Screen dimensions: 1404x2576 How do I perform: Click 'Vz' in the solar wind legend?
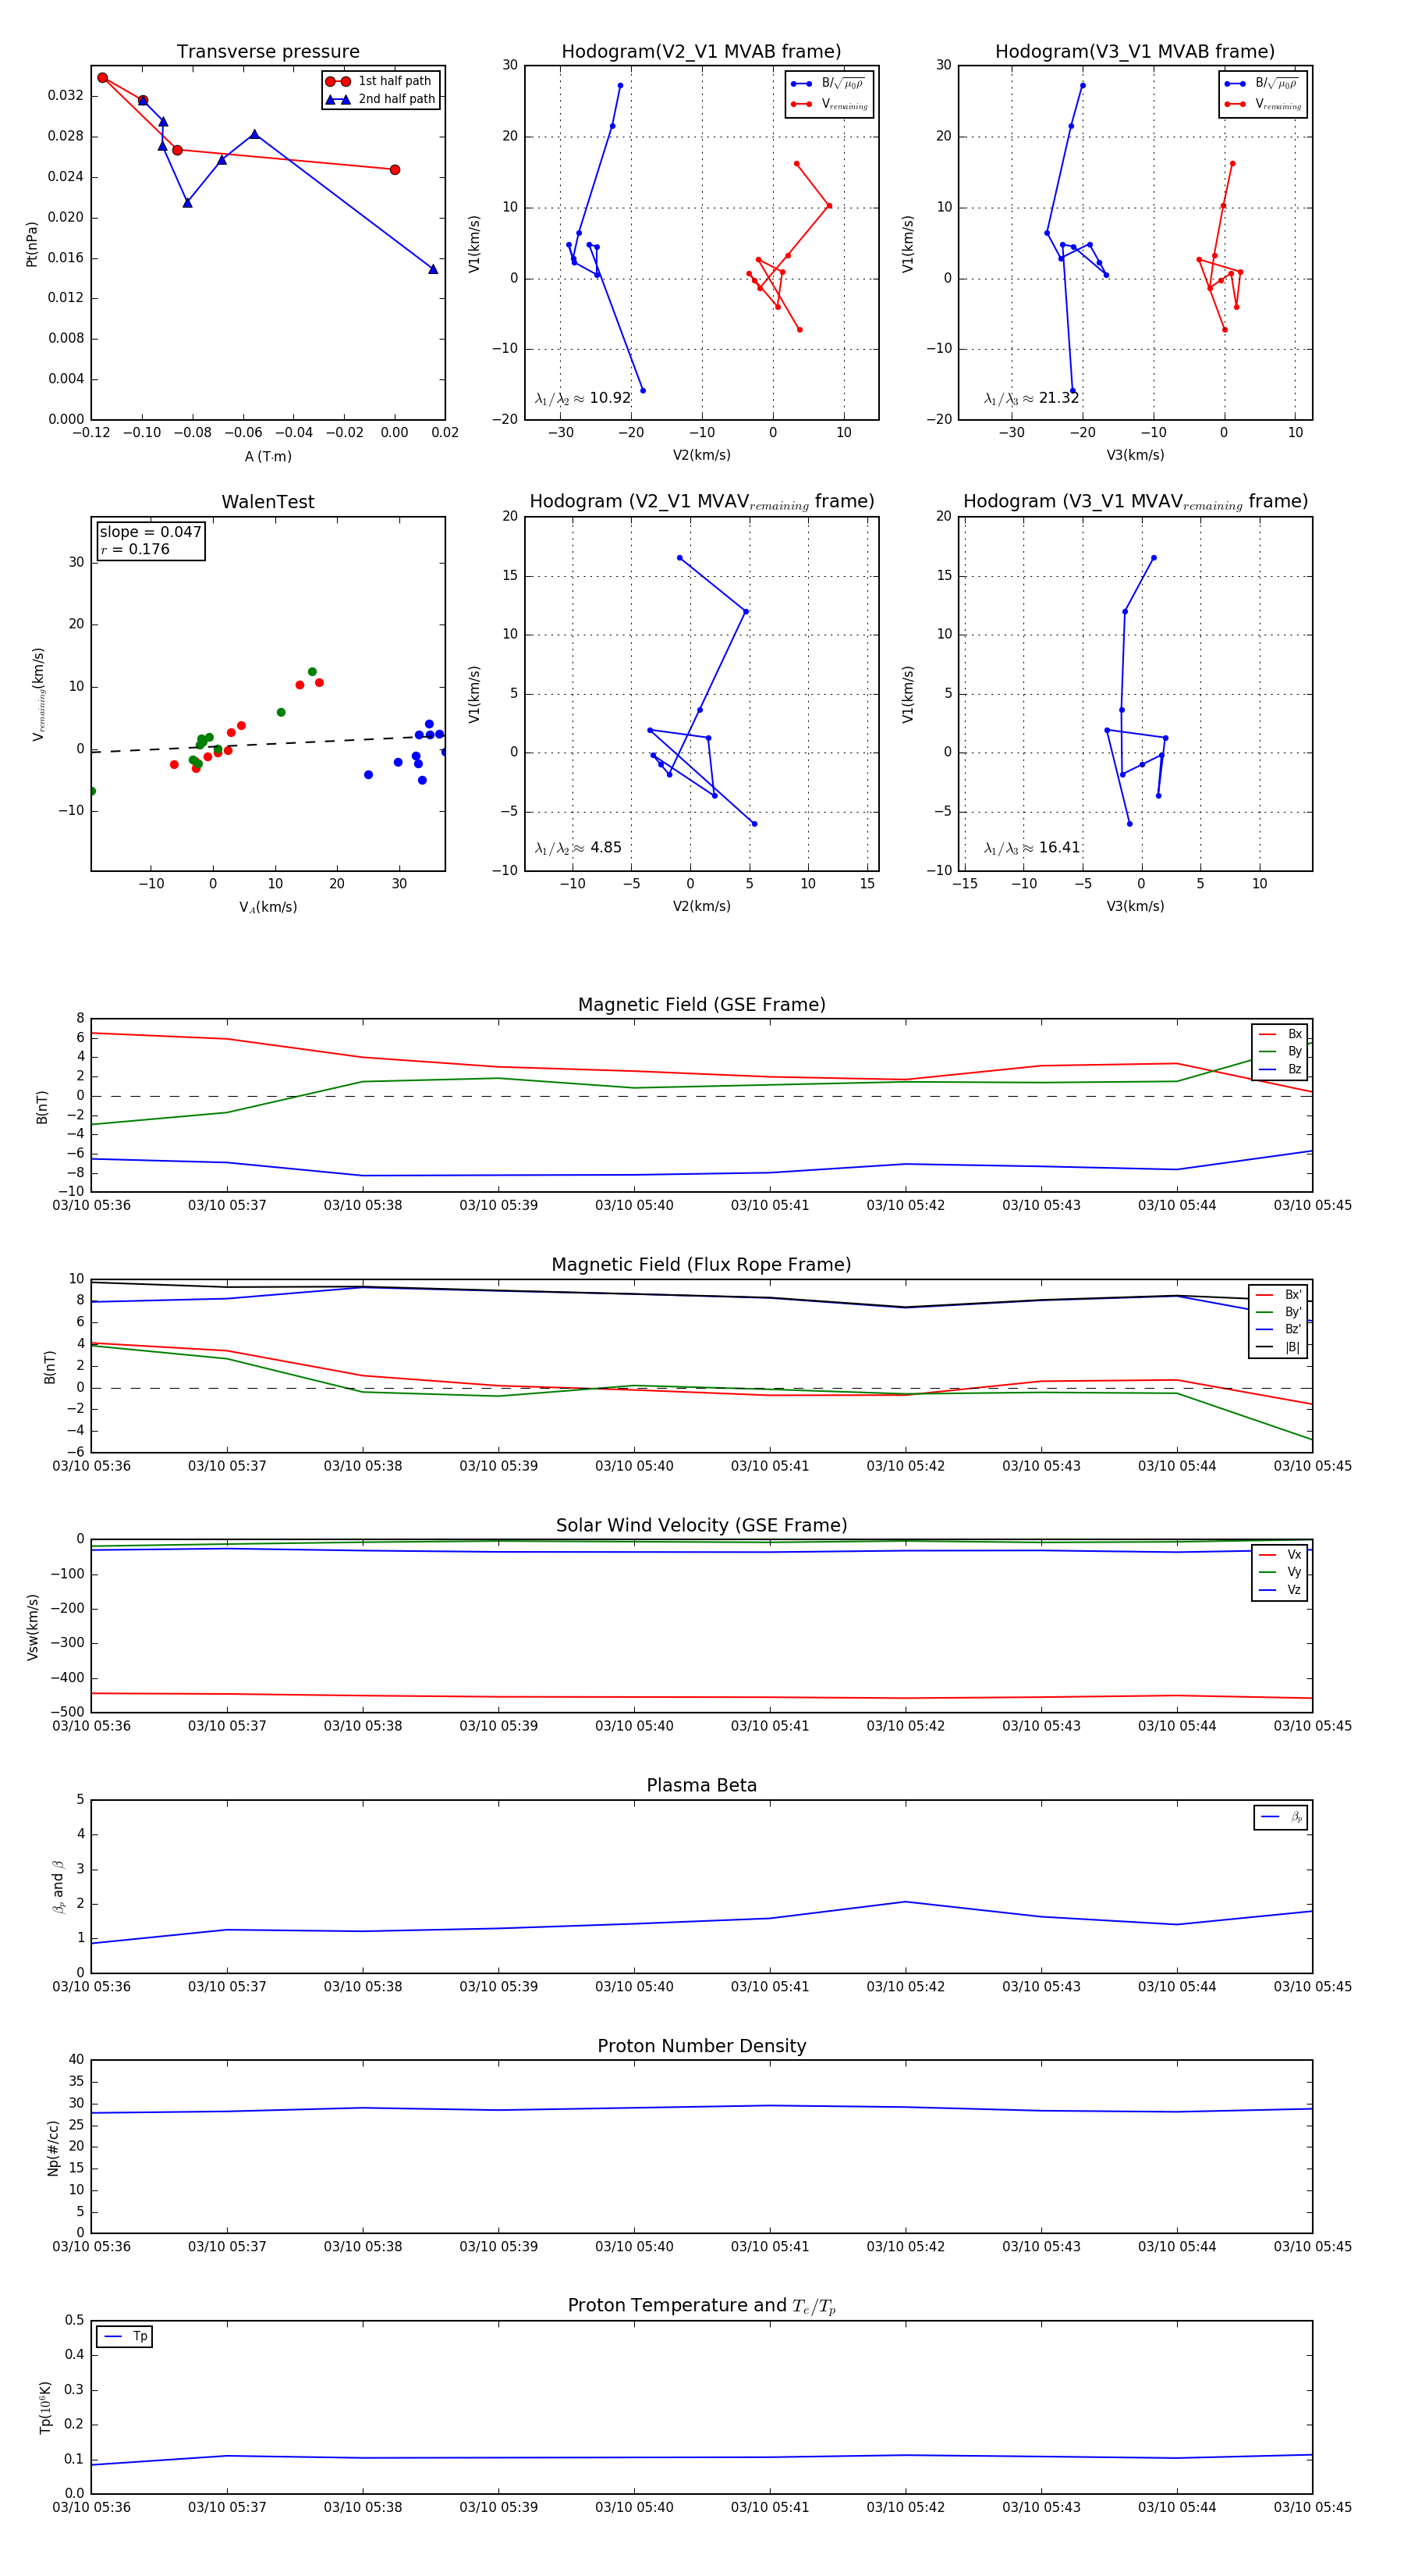(x=1280, y=1590)
